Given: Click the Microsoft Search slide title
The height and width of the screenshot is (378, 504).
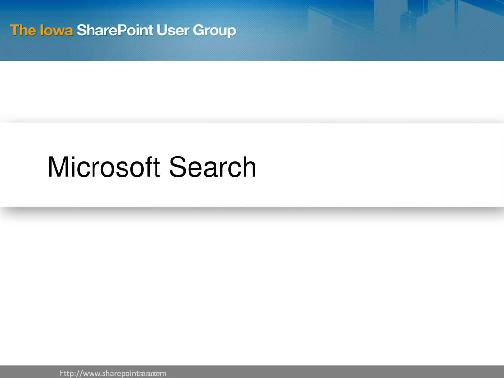Looking at the screenshot, I should (x=152, y=167).
